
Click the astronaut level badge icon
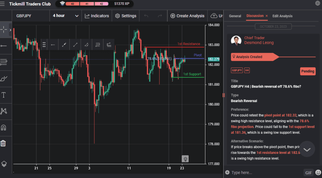pyautogui.click(x=63, y=3)
